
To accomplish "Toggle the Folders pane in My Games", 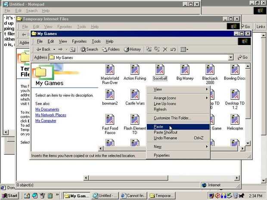I will (111, 49).
